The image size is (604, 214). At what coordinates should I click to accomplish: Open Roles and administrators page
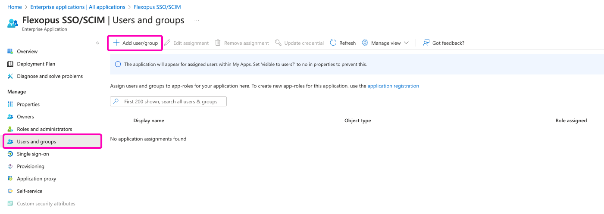[44, 130]
